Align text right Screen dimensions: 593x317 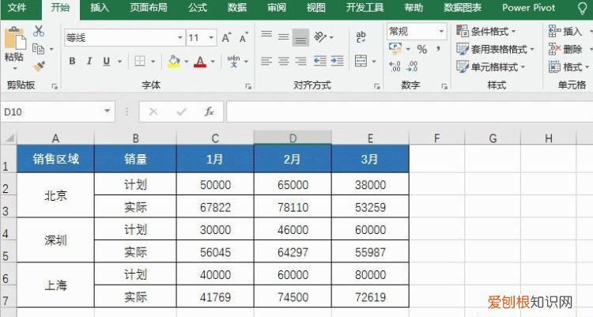pos(300,61)
